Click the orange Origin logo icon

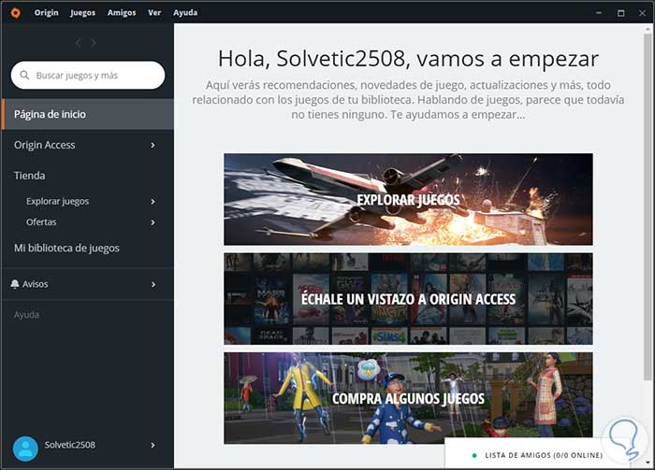tap(16, 13)
